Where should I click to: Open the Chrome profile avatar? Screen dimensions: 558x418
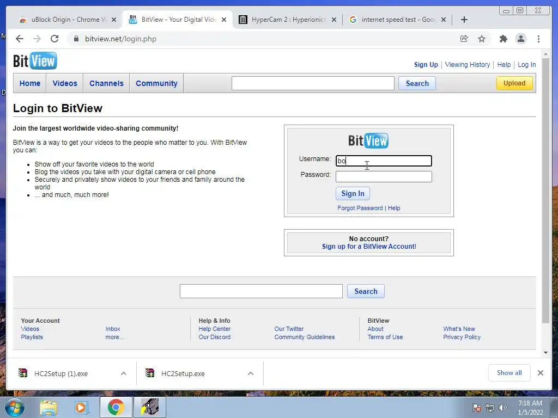521,39
